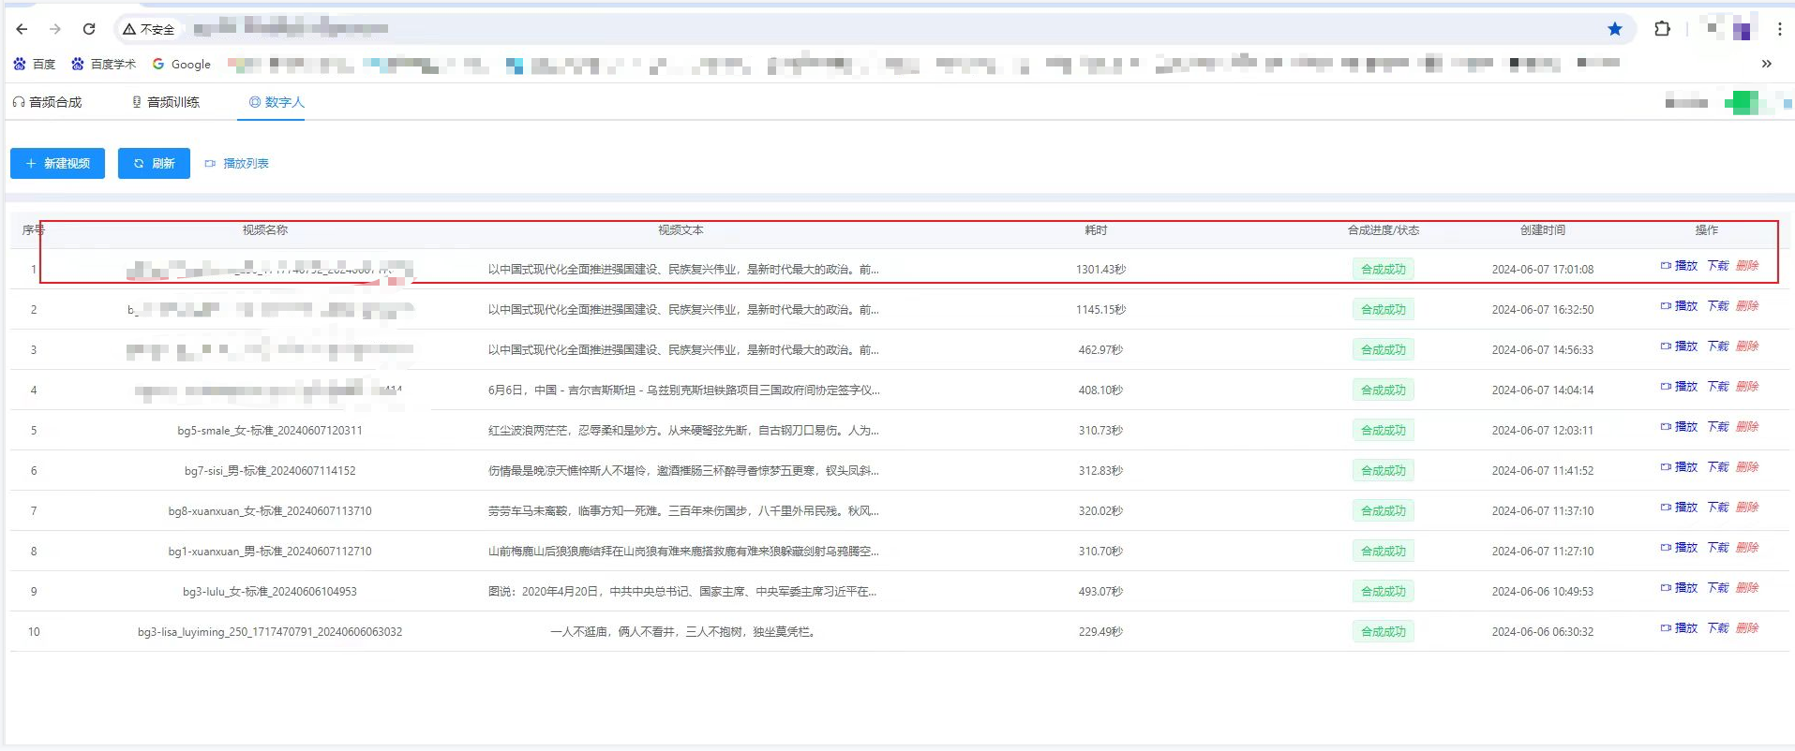Play video in row 1

pyautogui.click(x=1679, y=266)
